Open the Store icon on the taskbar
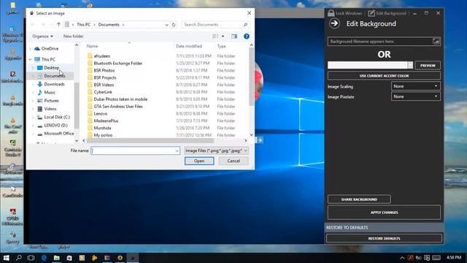The height and width of the screenshot is (263, 467). tap(69, 258)
